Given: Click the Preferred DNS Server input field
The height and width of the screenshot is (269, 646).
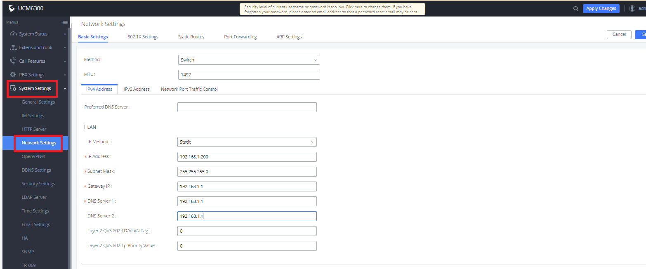Looking at the screenshot, I should point(247,107).
